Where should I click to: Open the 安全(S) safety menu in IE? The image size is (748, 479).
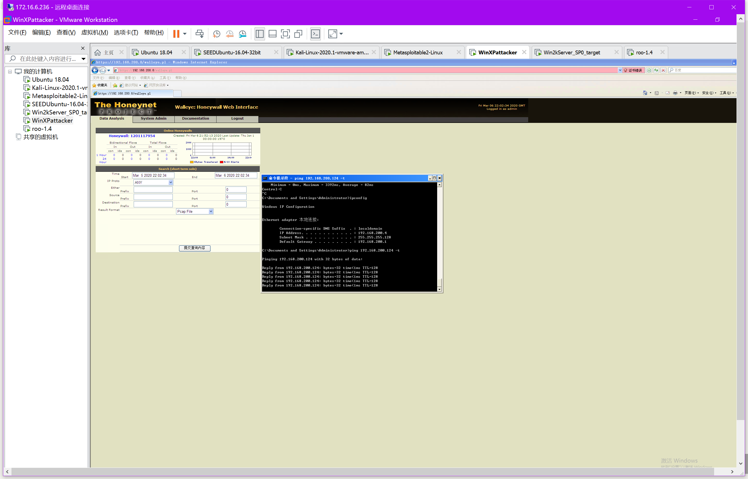709,93
